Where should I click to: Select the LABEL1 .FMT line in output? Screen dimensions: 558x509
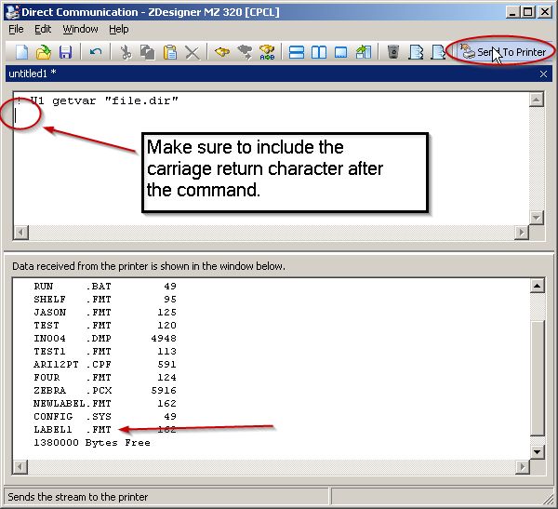pos(104,430)
